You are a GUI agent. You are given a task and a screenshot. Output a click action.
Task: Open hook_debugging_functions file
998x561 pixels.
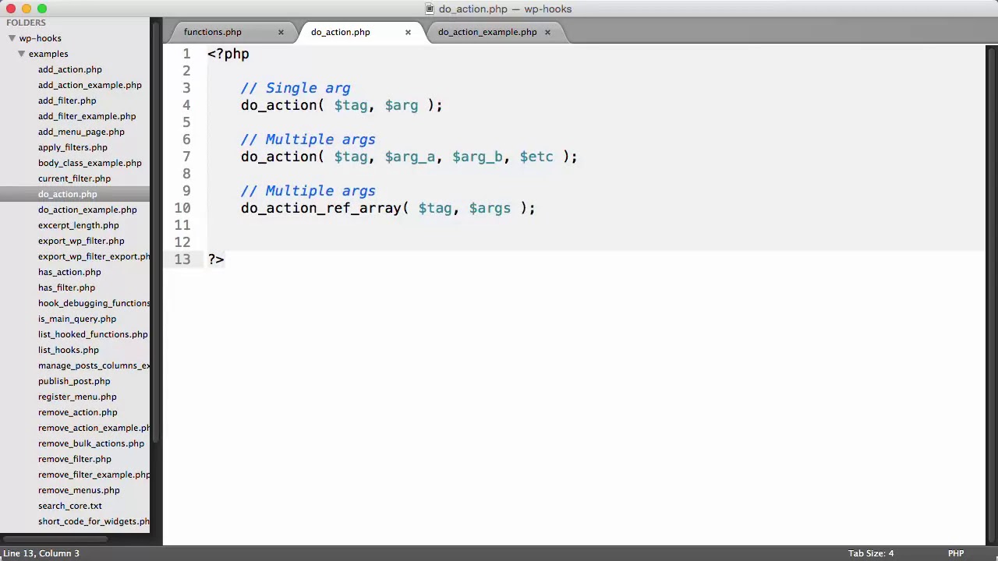click(x=94, y=303)
